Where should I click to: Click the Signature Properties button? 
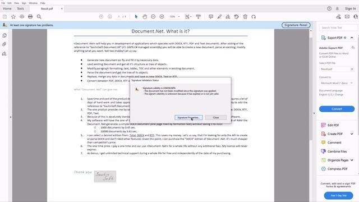[188, 117]
